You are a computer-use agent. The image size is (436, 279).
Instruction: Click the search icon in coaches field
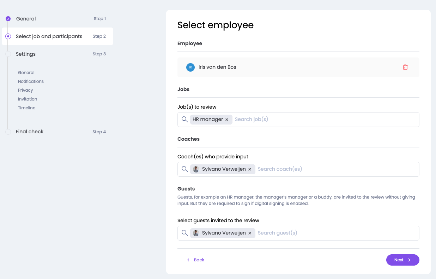coord(184,169)
